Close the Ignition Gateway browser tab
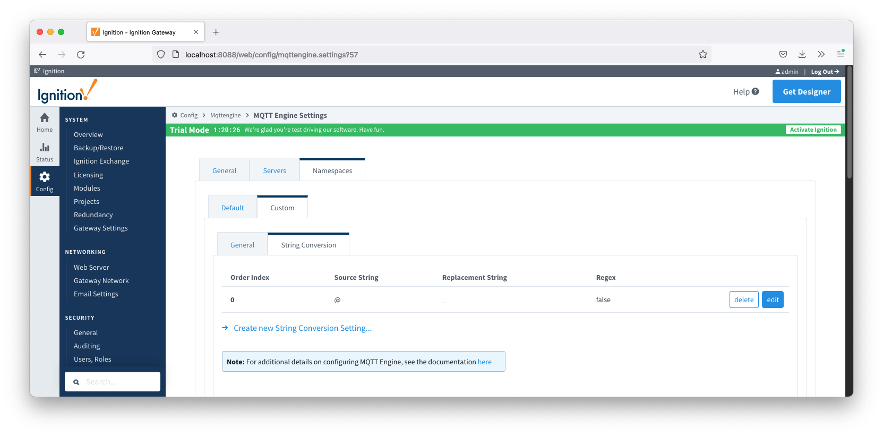 [196, 32]
